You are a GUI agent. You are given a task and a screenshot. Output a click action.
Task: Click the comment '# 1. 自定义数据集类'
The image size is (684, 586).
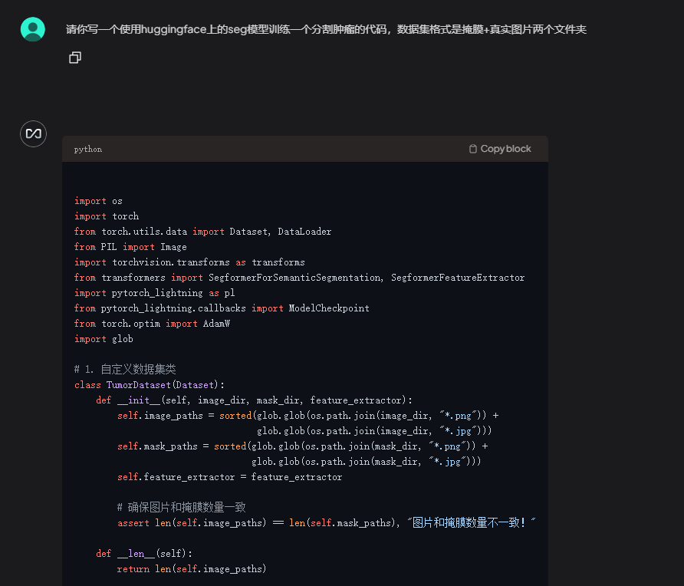coord(125,370)
